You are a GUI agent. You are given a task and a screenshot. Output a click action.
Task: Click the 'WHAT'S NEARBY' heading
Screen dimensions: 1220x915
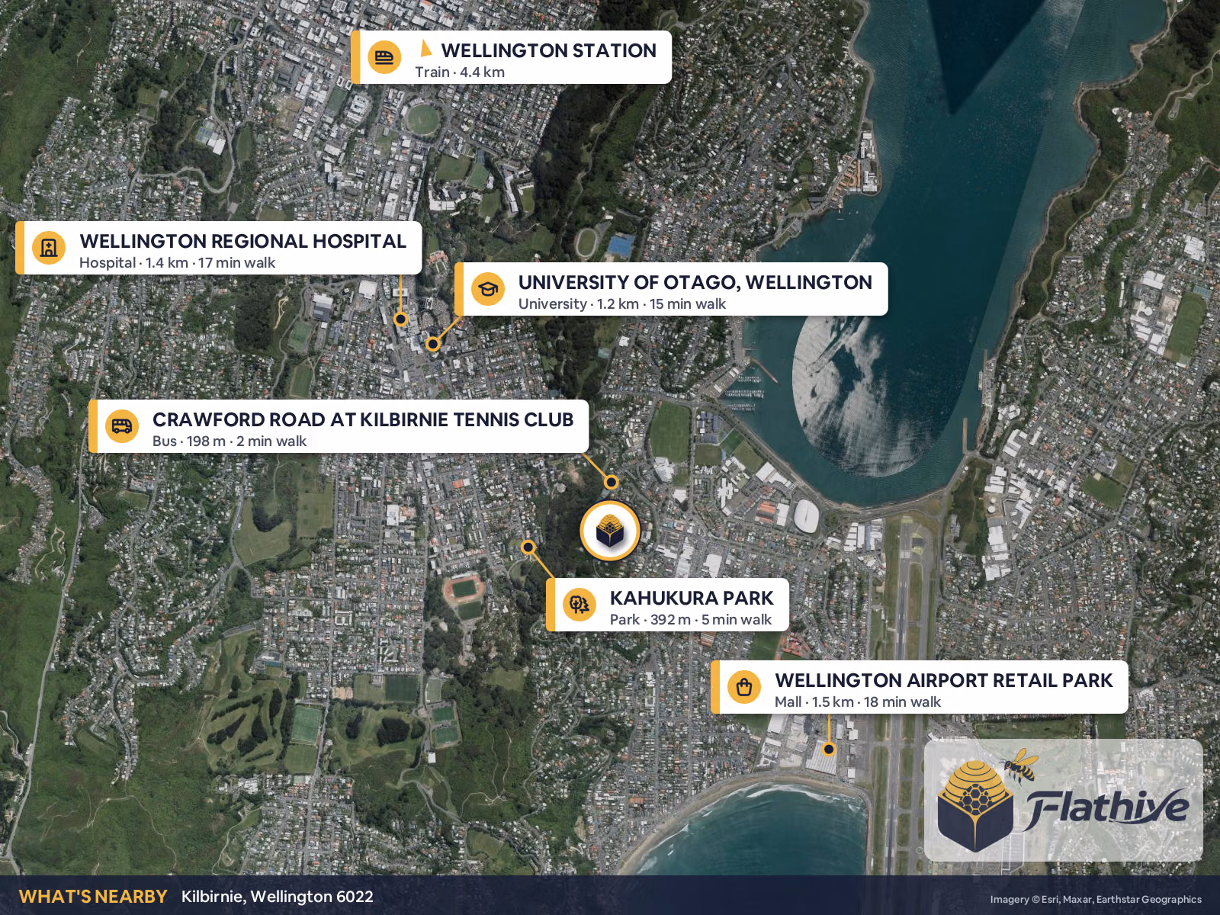point(93,897)
